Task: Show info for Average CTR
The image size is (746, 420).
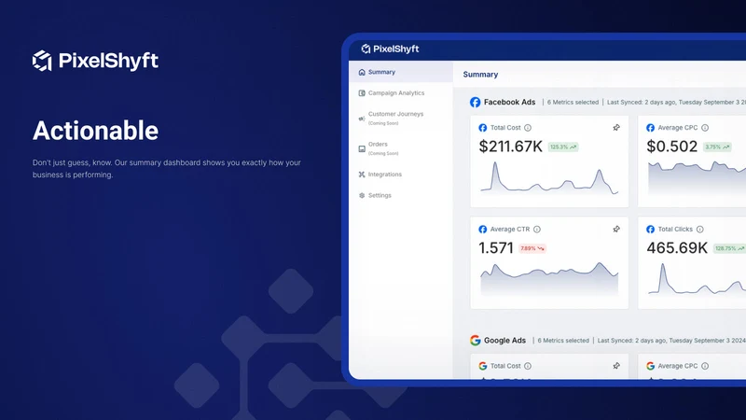Action: (x=537, y=229)
